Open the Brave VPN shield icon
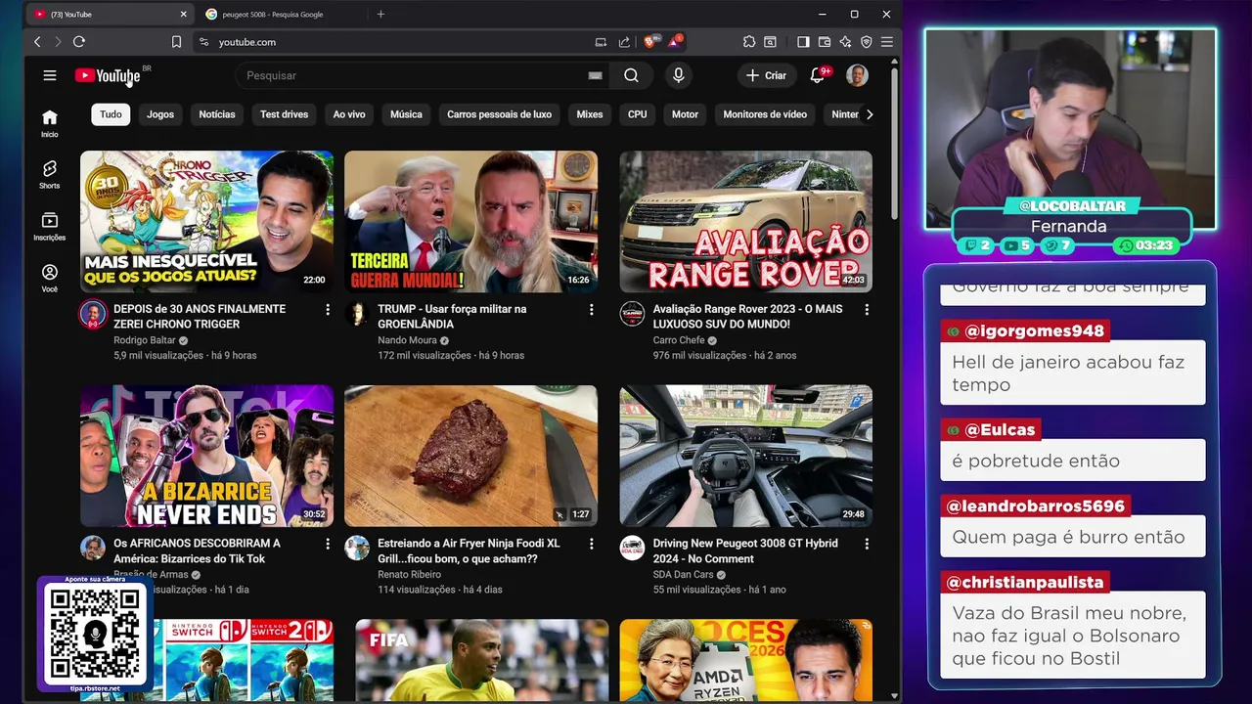The image size is (1252, 704). [x=867, y=42]
